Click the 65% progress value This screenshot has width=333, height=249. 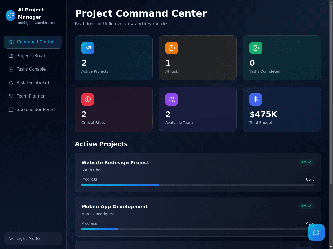tap(310, 179)
